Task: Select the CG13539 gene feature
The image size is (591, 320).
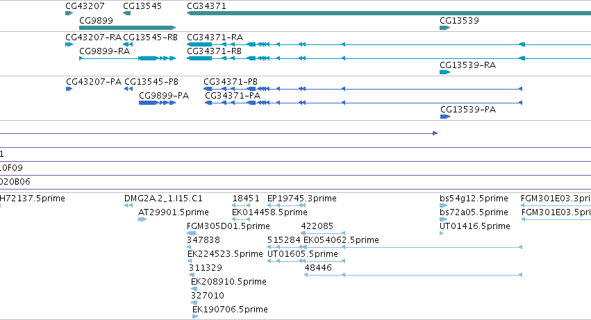Action: 444,28
